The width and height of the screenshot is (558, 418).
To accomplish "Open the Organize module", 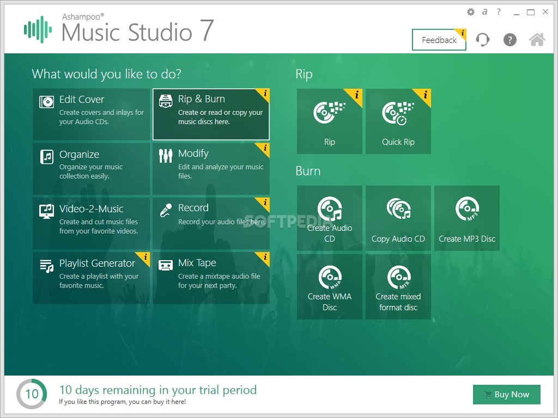I will [x=92, y=169].
